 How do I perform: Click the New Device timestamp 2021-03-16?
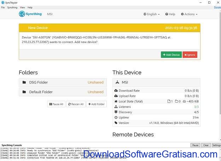[x=181, y=28]
